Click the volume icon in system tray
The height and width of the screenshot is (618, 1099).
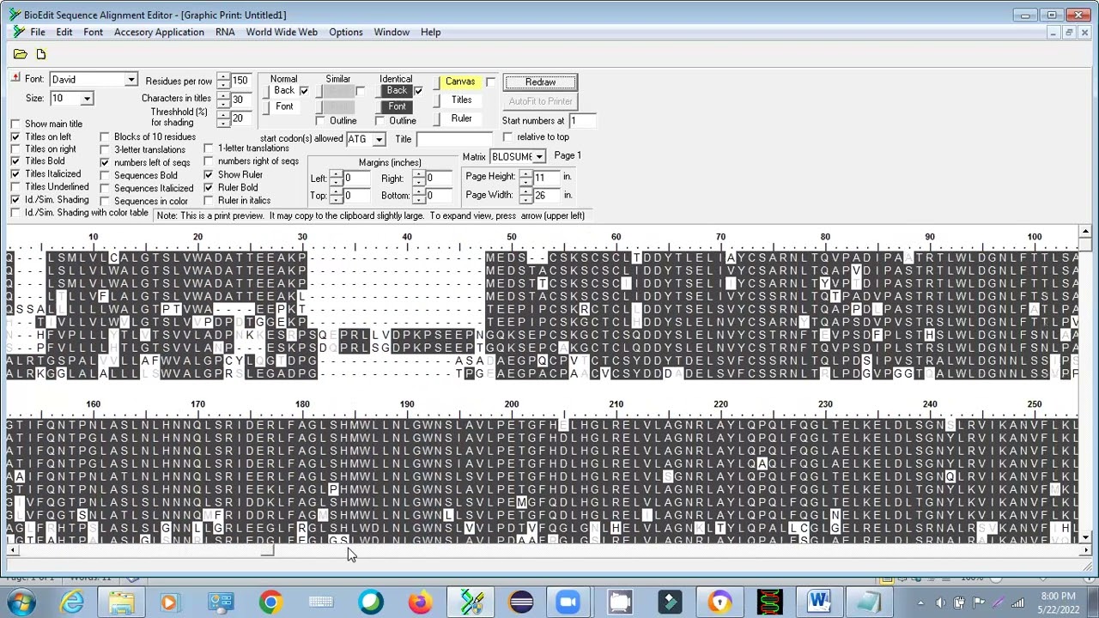tap(940, 603)
